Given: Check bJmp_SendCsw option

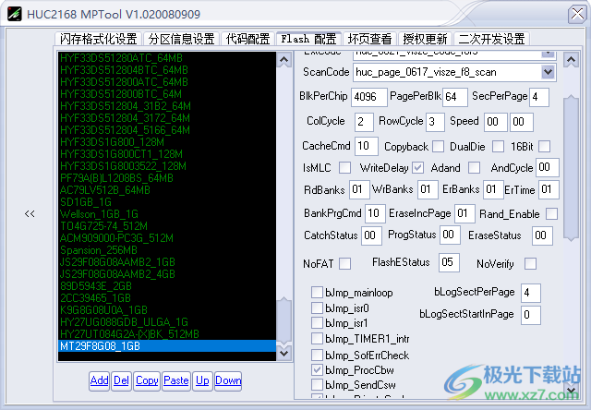Looking at the screenshot, I should click(317, 385).
